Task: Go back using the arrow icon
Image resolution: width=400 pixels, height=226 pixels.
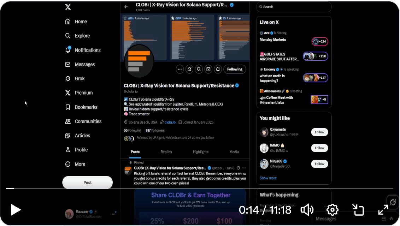Action: click(126, 7)
